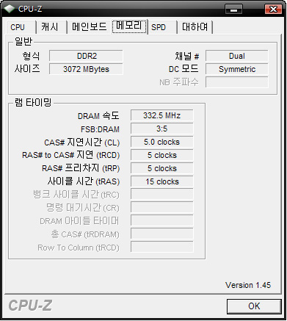Click the CPU-Z title bar app icon
This screenshot has width=287, height=321.
[x=10, y=9]
